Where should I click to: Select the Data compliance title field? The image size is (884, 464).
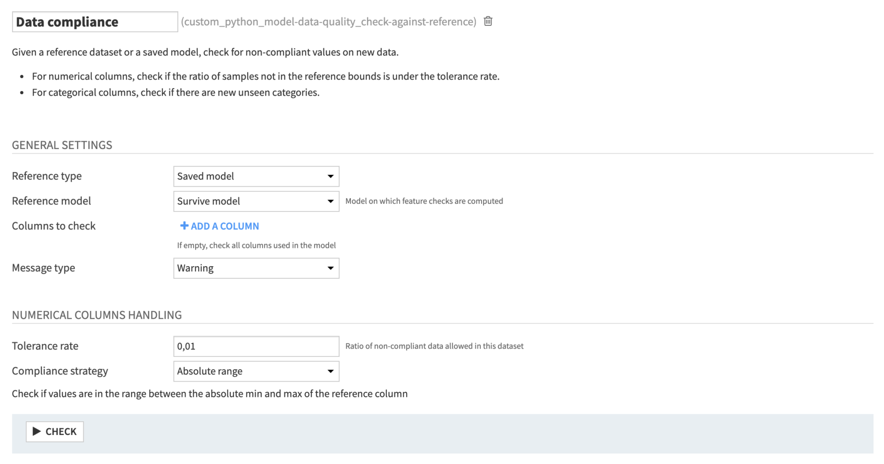(x=94, y=22)
